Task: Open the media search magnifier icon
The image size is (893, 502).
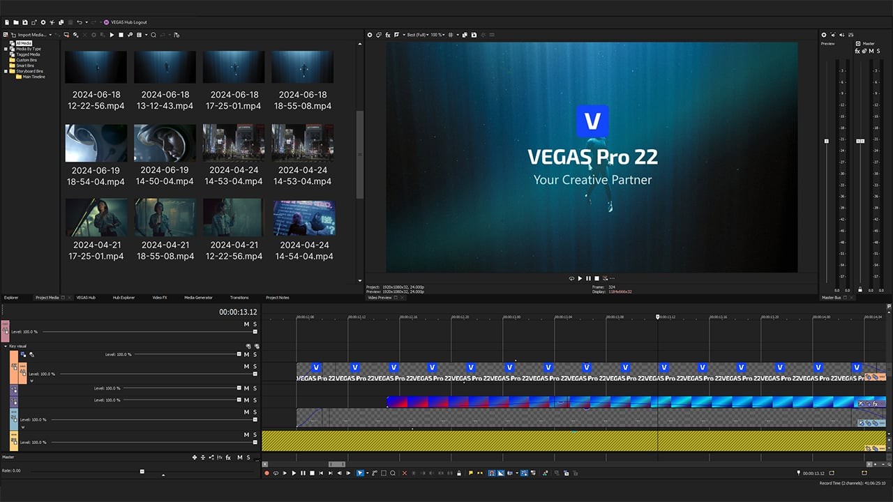Action: 153,35
